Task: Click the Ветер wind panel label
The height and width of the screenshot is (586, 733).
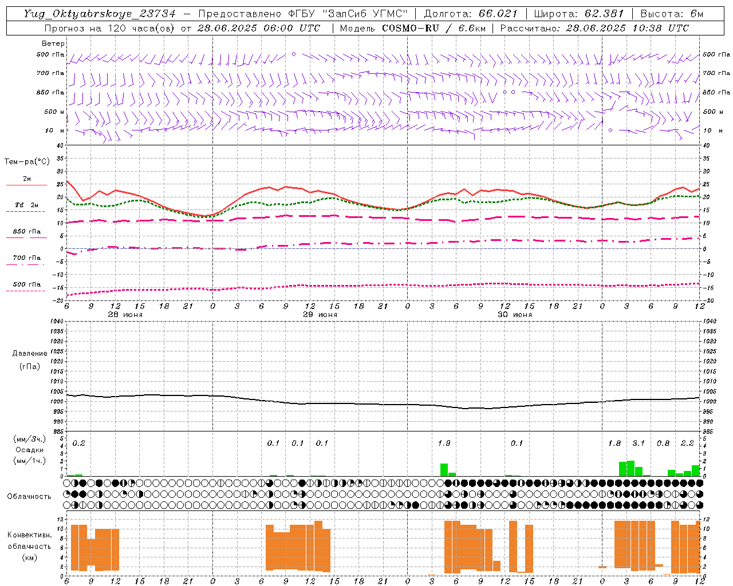Action: point(53,43)
